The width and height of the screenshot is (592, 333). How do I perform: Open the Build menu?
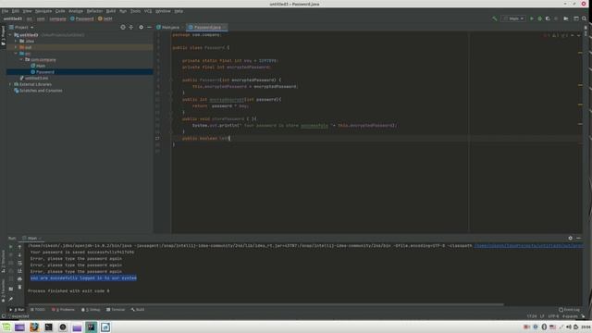pos(111,11)
